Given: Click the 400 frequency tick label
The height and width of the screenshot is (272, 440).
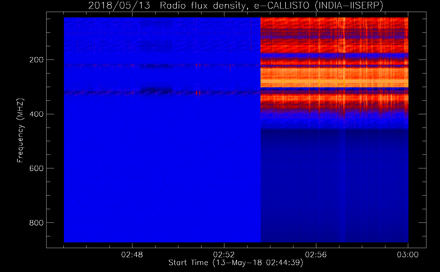Looking at the screenshot, I should pyautogui.click(x=36, y=114).
